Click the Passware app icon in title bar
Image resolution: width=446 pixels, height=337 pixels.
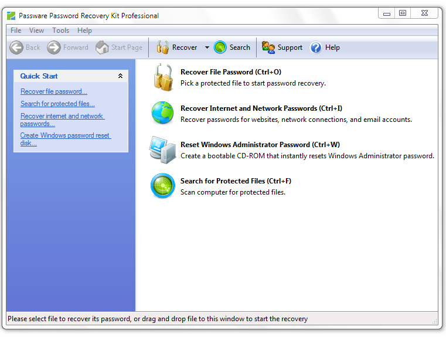(11, 16)
